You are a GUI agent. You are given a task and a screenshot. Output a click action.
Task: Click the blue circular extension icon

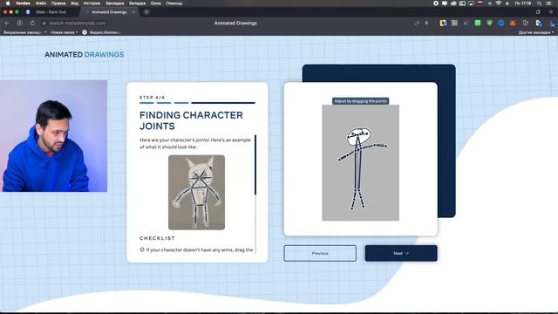(501, 24)
